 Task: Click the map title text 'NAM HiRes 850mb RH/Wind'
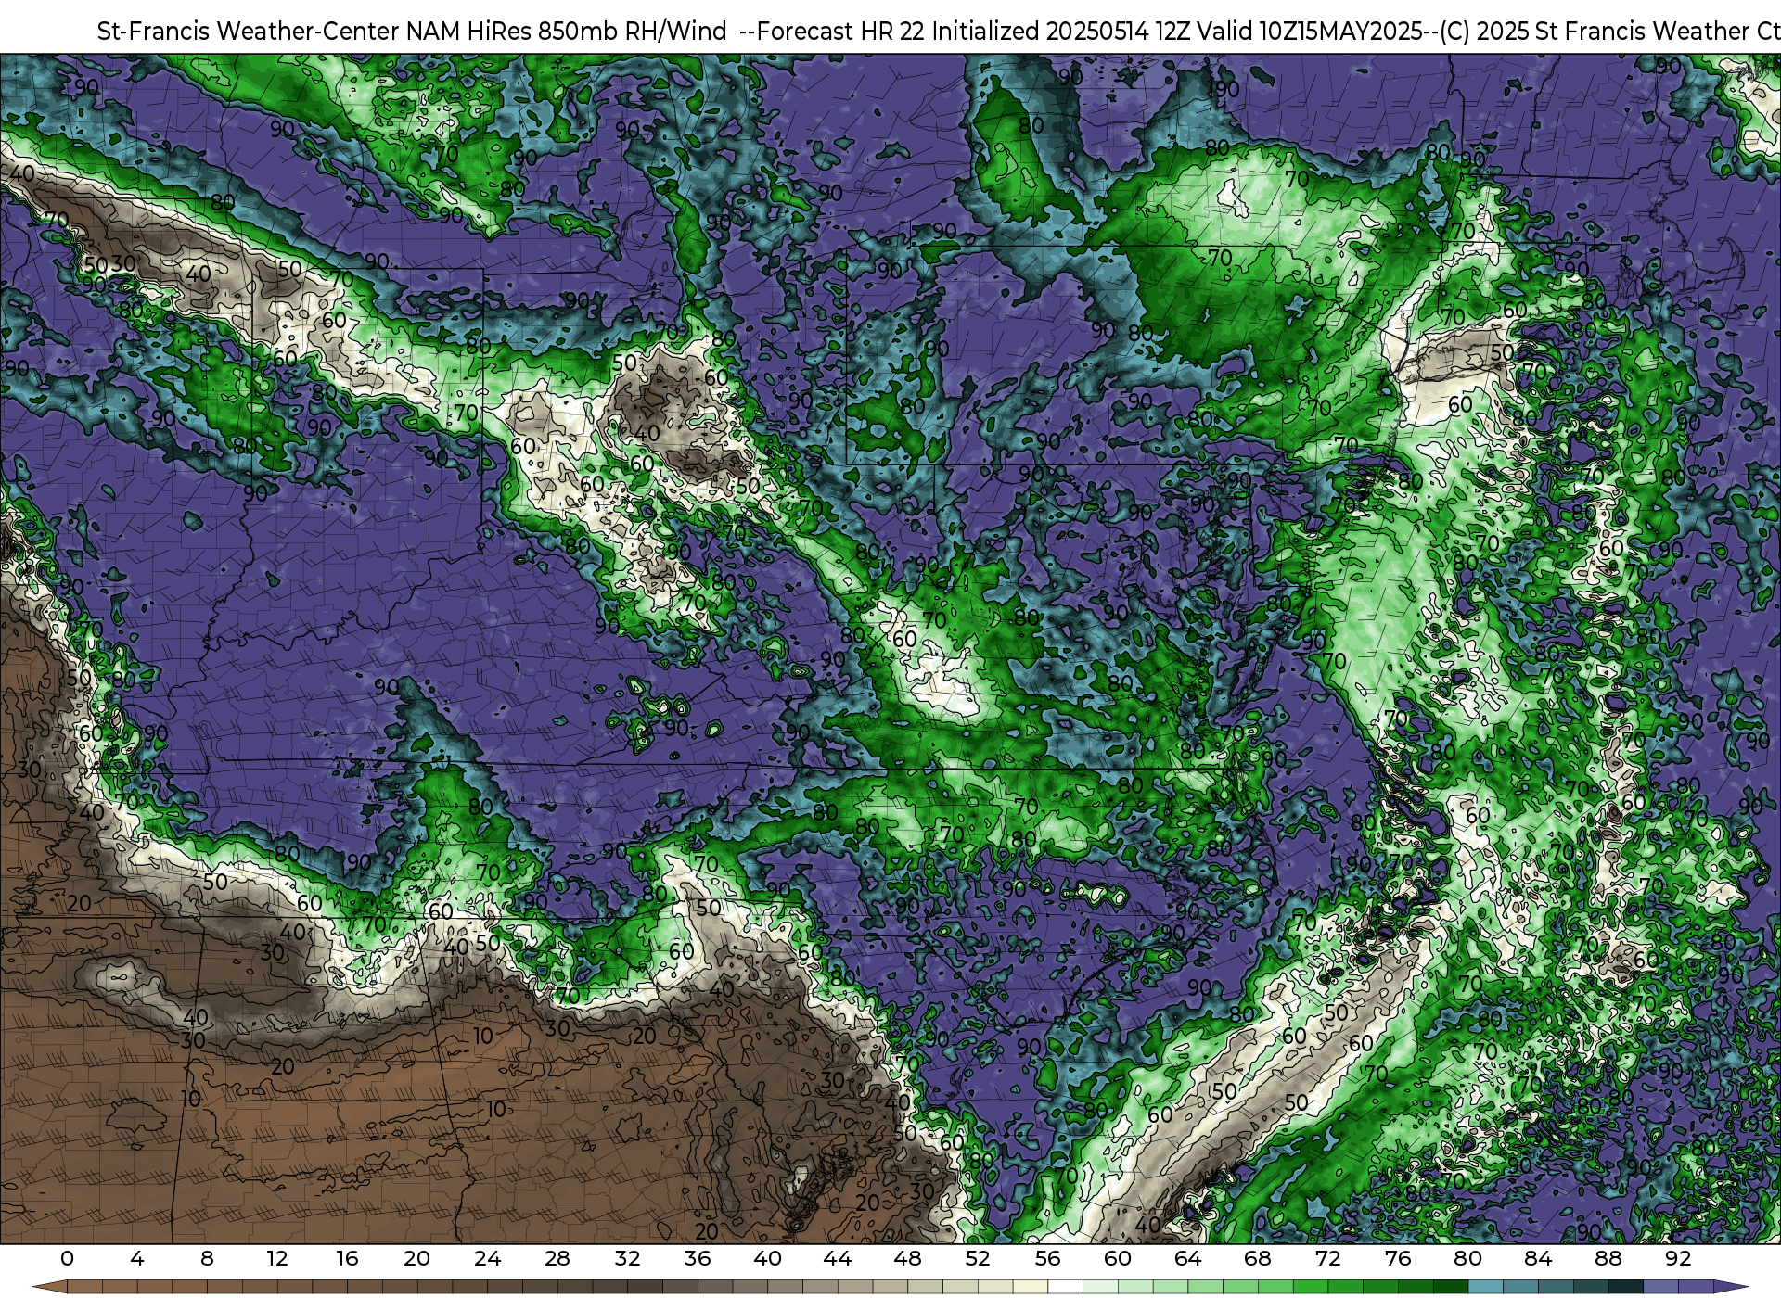(566, 32)
